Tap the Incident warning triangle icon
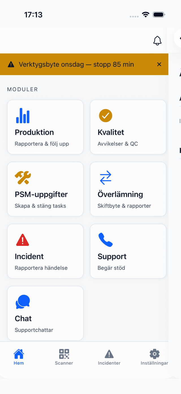 [x=23, y=240]
